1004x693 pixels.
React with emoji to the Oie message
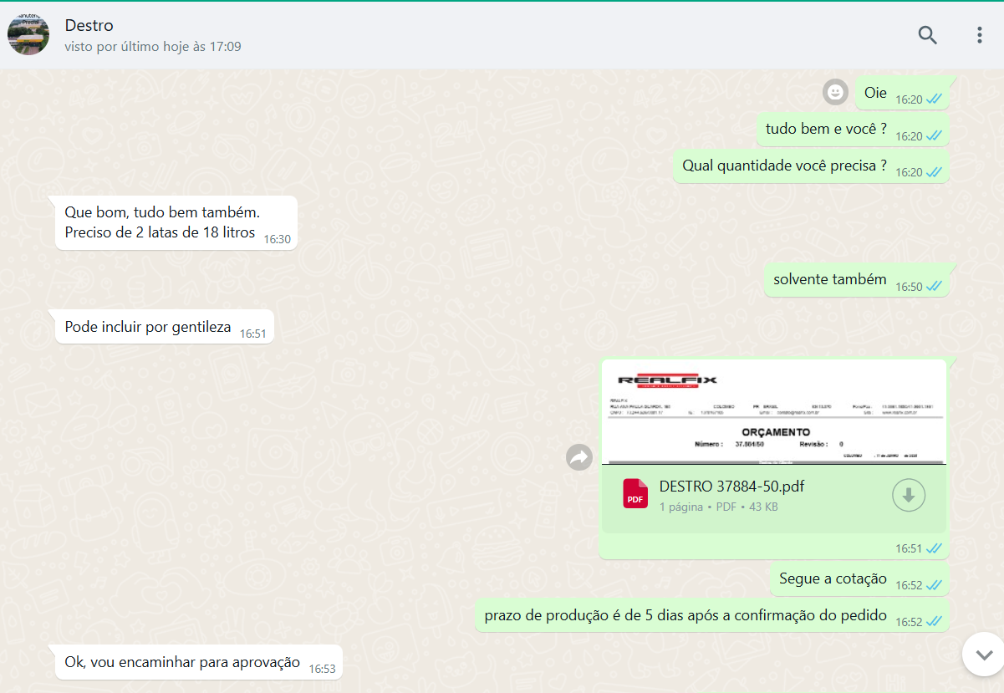[835, 92]
